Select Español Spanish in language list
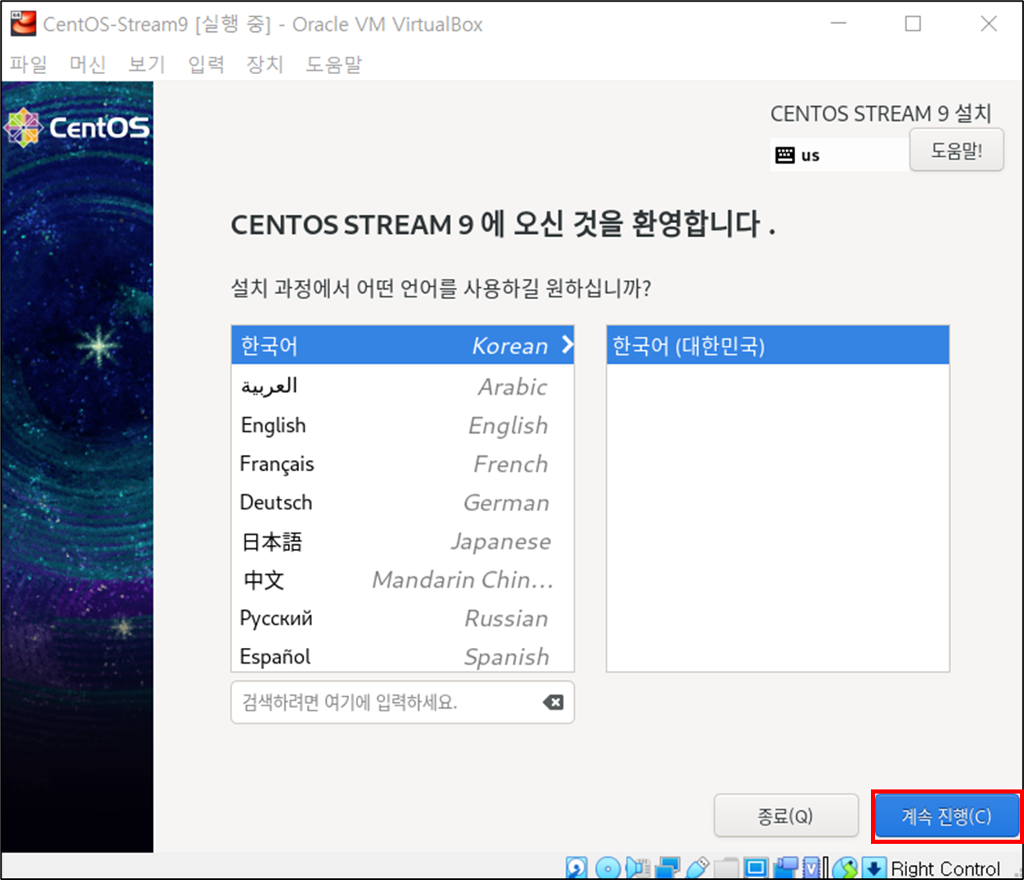 pyautogui.click(x=403, y=656)
